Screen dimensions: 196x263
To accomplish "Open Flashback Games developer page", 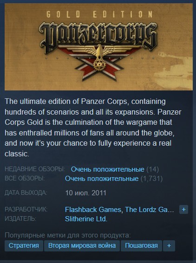I will click(x=93, y=210).
